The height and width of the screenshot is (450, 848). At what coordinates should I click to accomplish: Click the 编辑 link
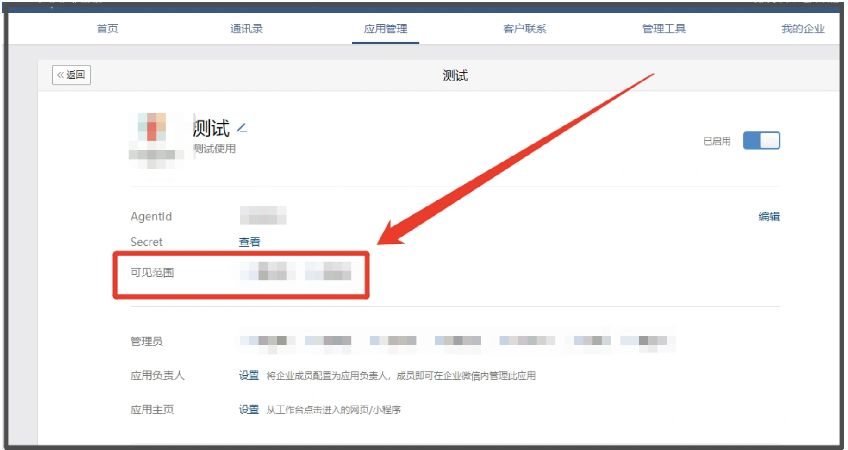coord(769,217)
